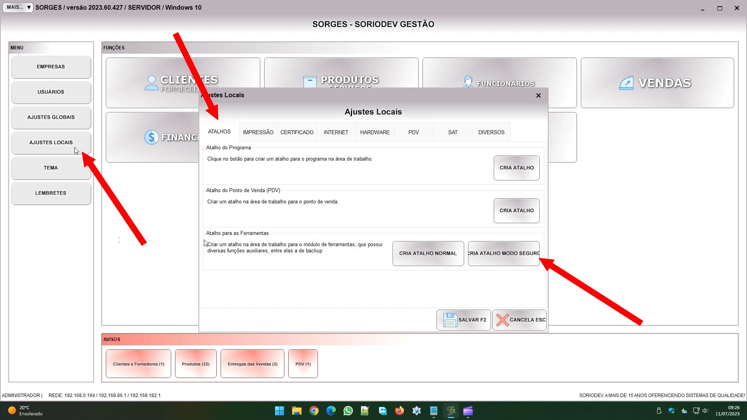This screenshot has height=420, width=747.
Task: Switch to the HARDWARE tab
Action: pyautogui.click(x=375, y=133)
